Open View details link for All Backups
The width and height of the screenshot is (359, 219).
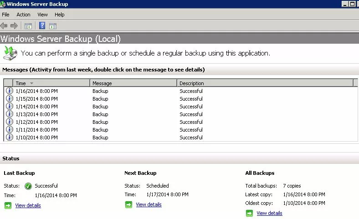click(x=269, y=213)
